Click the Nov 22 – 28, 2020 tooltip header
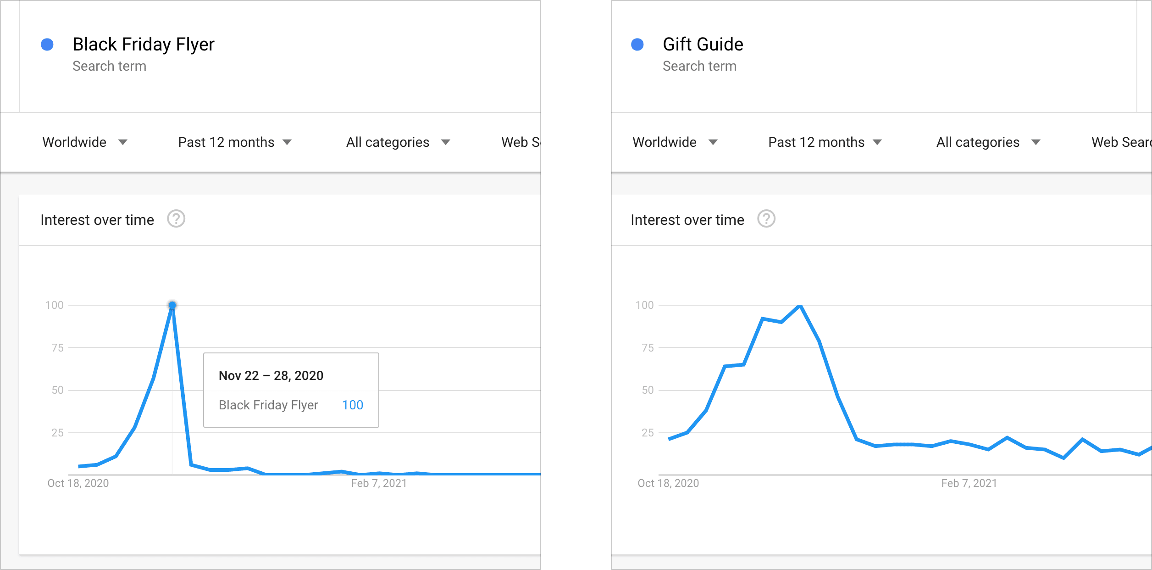Screen dimensions: 1152x570 271,375
